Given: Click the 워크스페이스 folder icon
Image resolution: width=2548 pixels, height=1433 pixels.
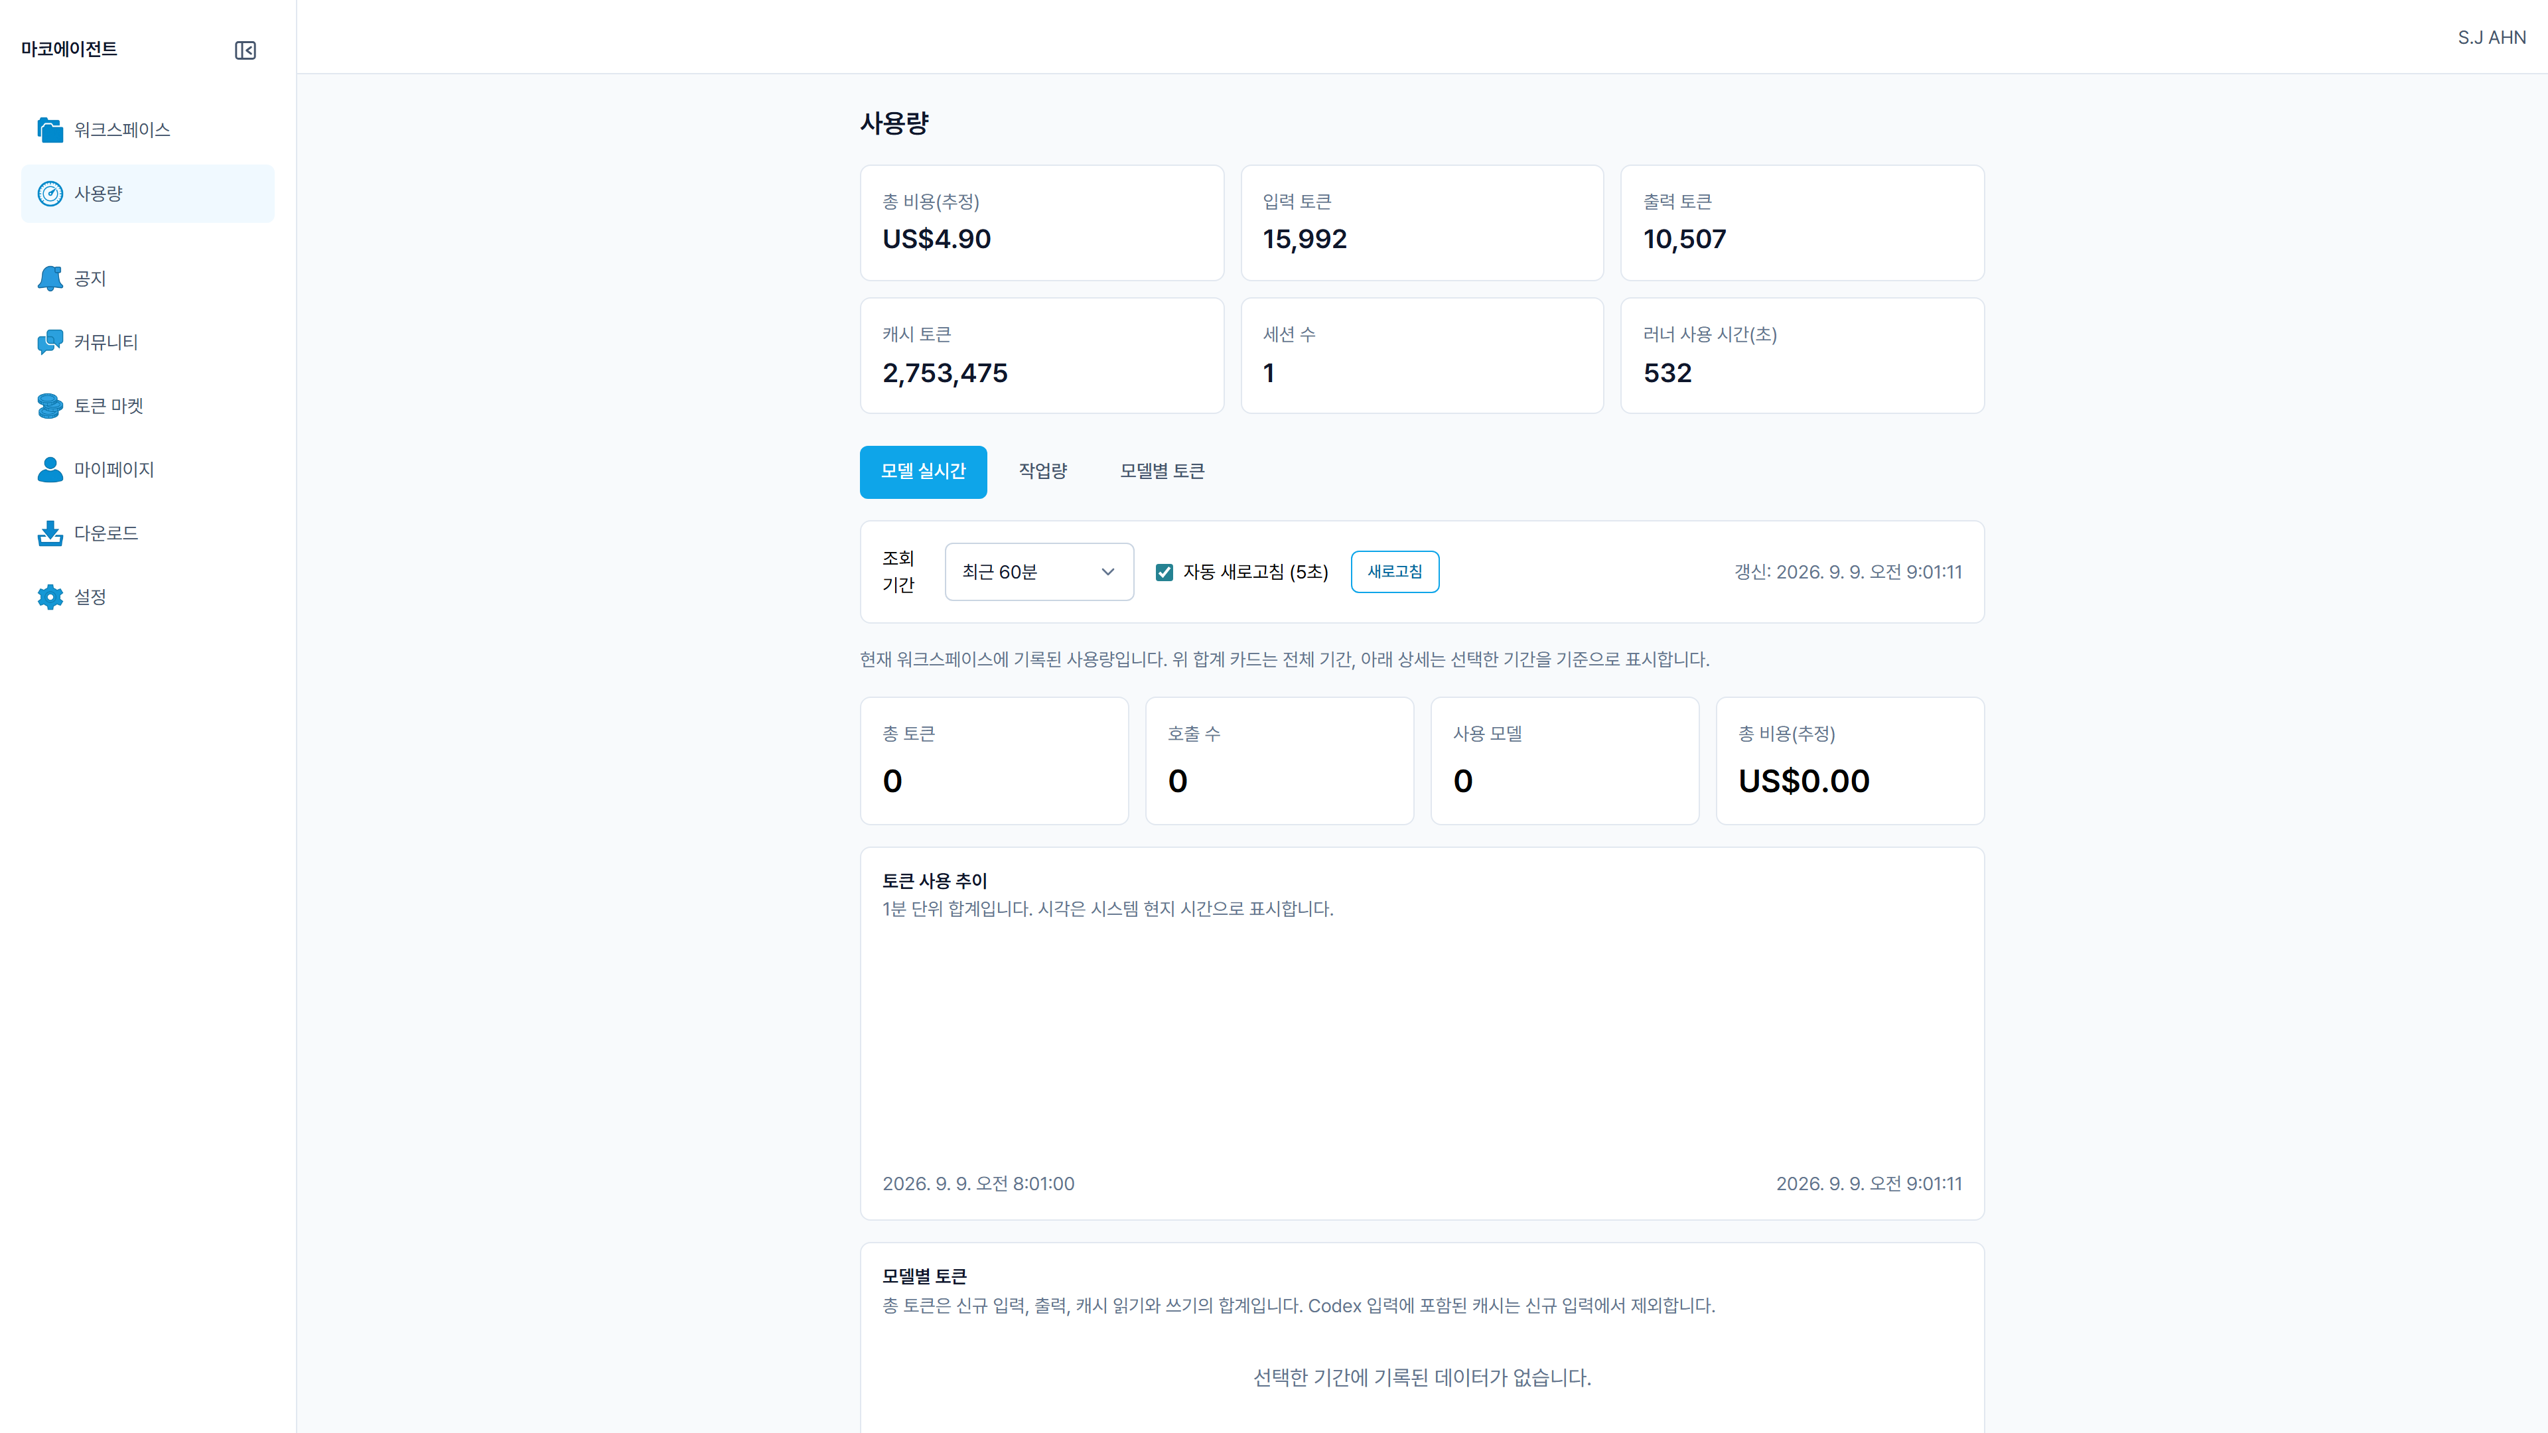Looking at the screenshot, I should pyautogui.click(x=50, y=129).
